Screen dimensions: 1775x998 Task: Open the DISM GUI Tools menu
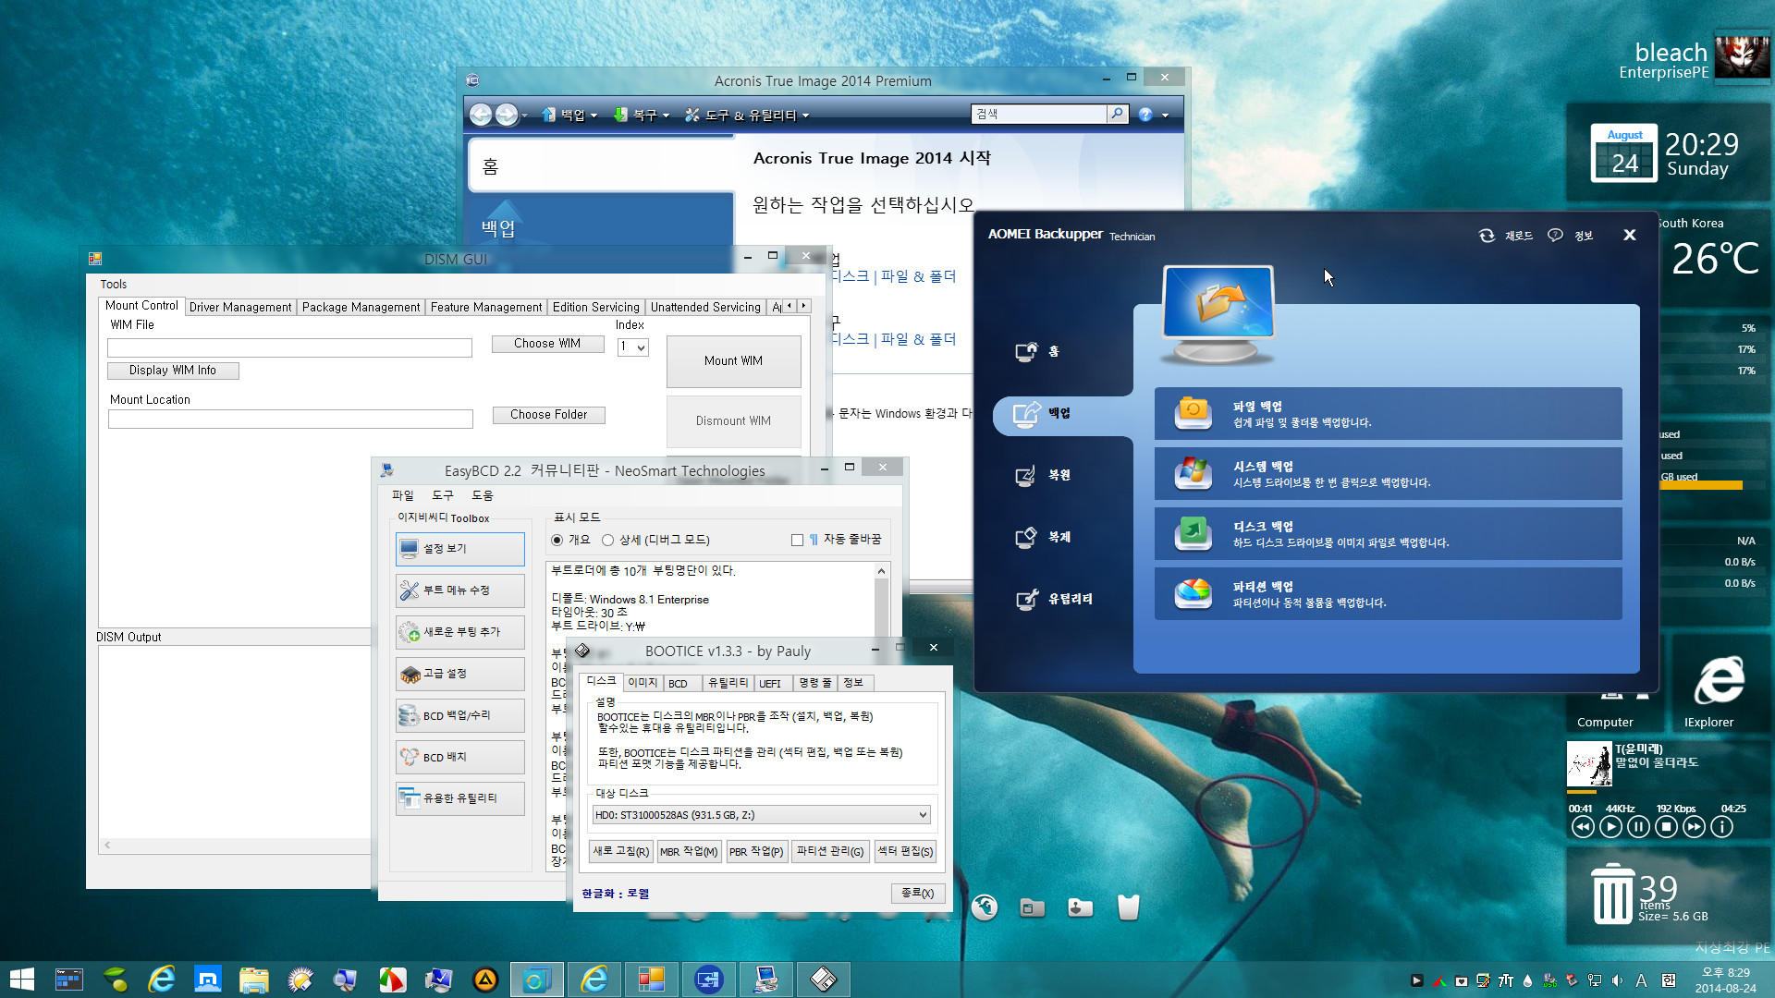tap(114, 284)
